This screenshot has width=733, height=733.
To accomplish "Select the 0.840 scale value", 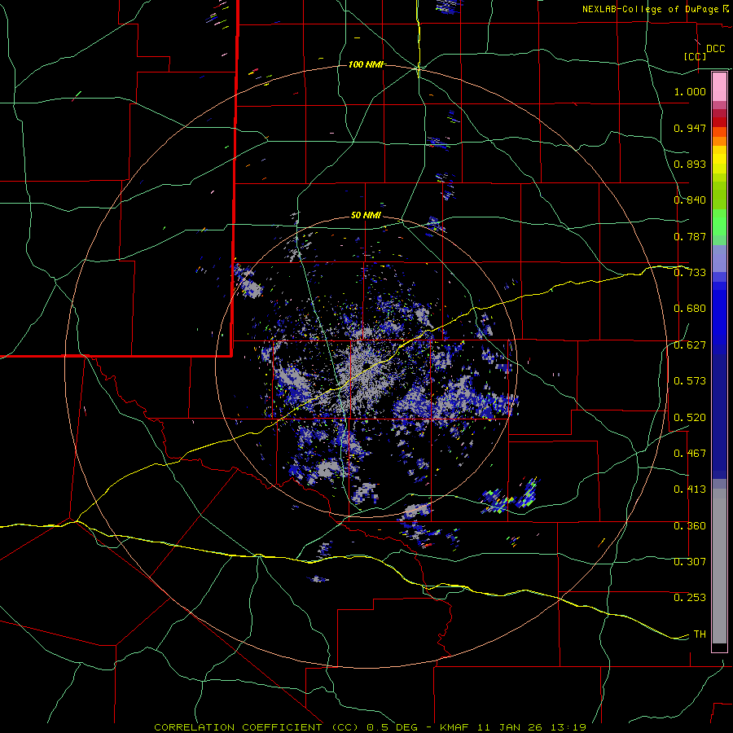I will pos(690,200).
